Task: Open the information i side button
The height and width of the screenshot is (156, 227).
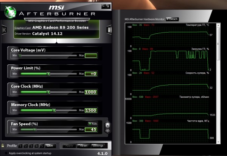Action: coord(109,30)
